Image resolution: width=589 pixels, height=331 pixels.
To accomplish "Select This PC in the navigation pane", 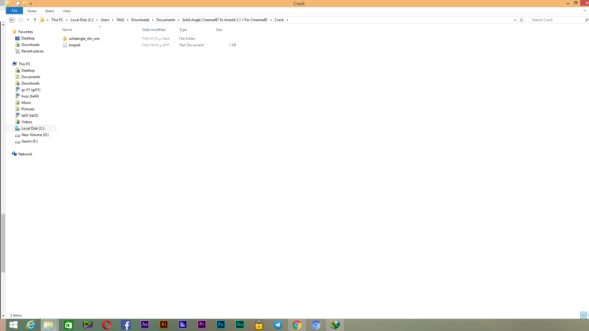I will tap(24, 64).
